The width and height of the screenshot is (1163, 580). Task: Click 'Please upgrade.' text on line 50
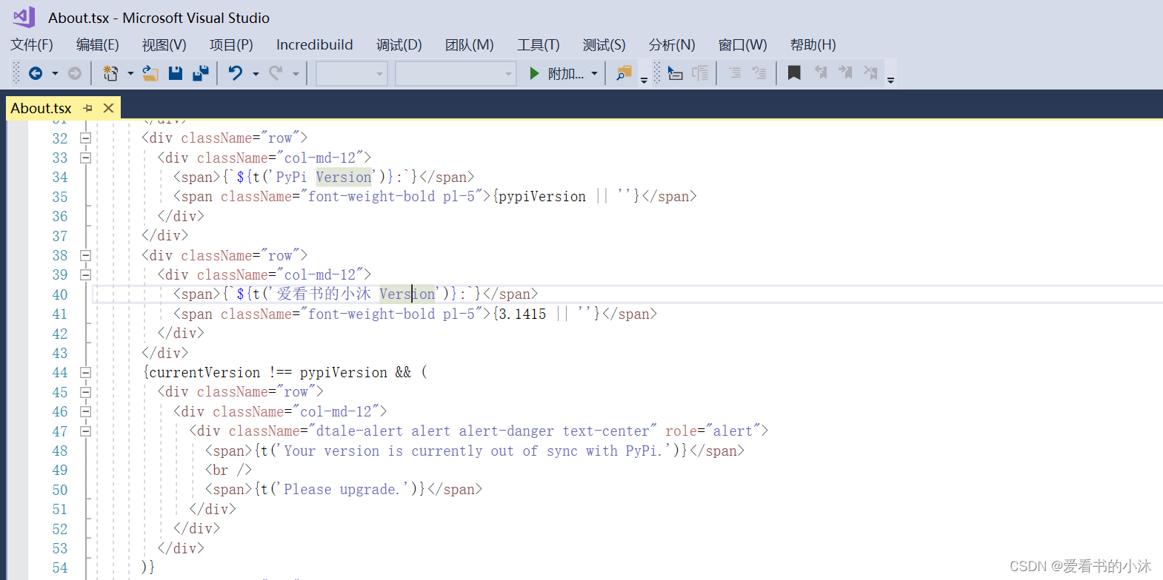[x=341, y=489]
